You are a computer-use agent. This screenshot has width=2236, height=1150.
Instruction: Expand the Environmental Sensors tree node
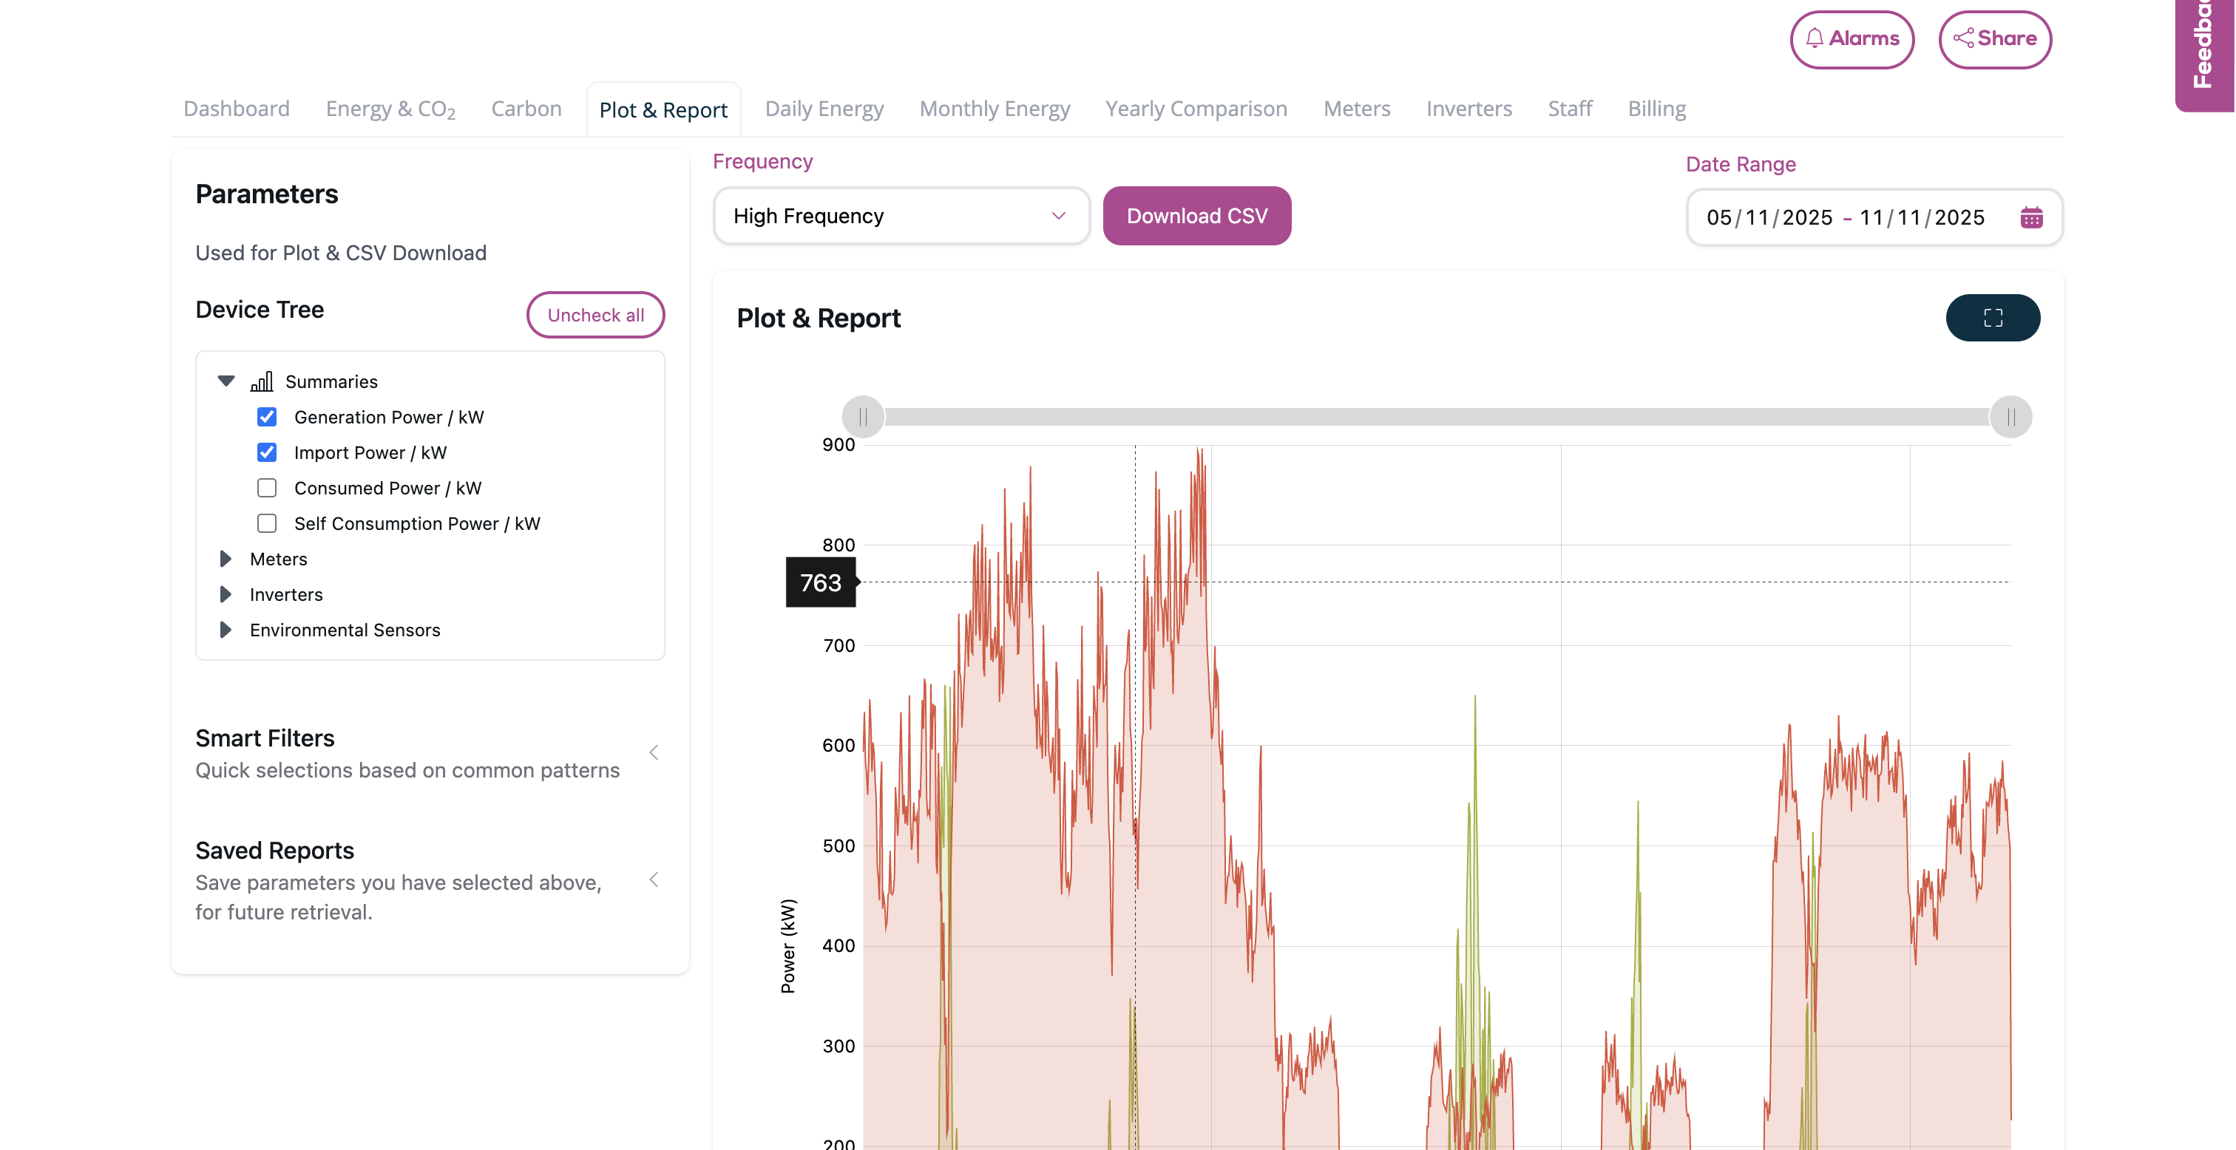tap(226, 630)
